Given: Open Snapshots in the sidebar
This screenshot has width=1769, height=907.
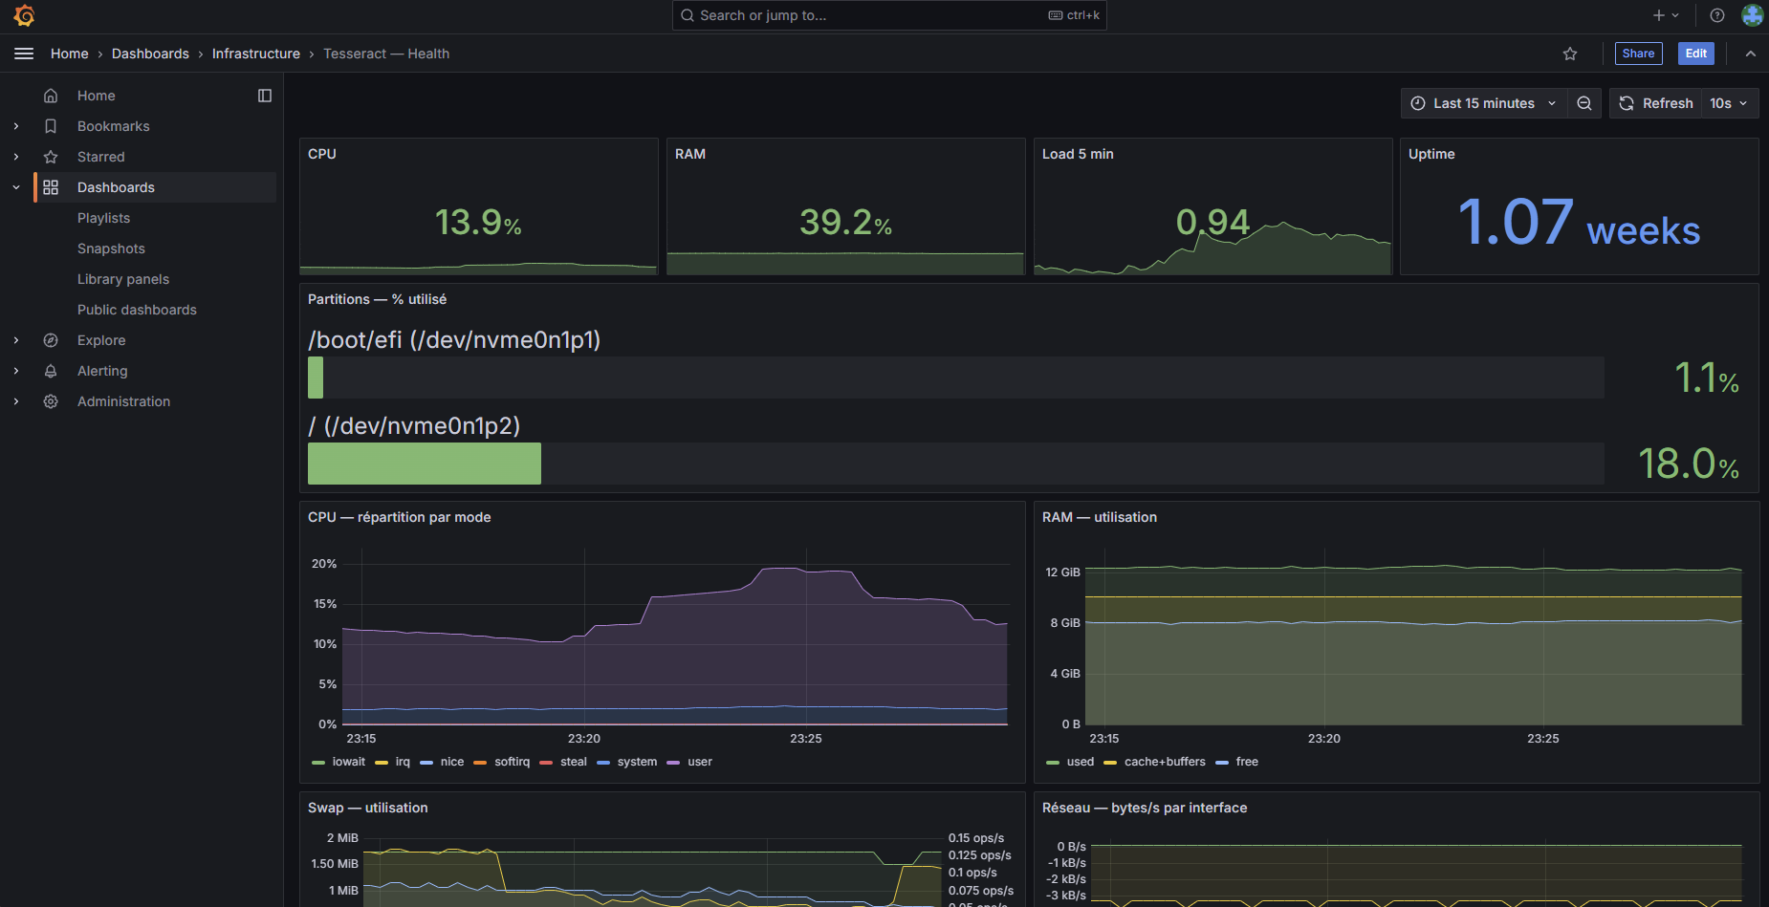Looking at the screenshot, I should 111,248.
